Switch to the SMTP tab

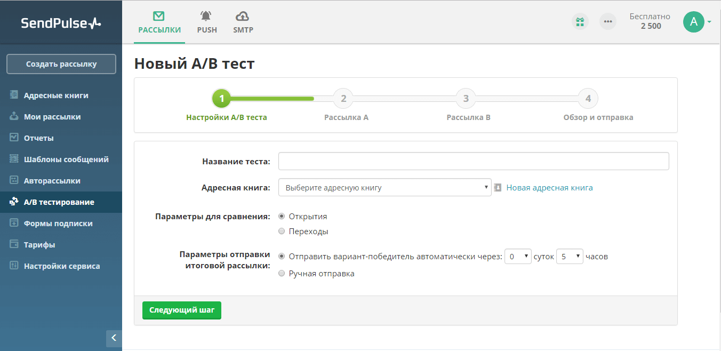click(243, 22)
